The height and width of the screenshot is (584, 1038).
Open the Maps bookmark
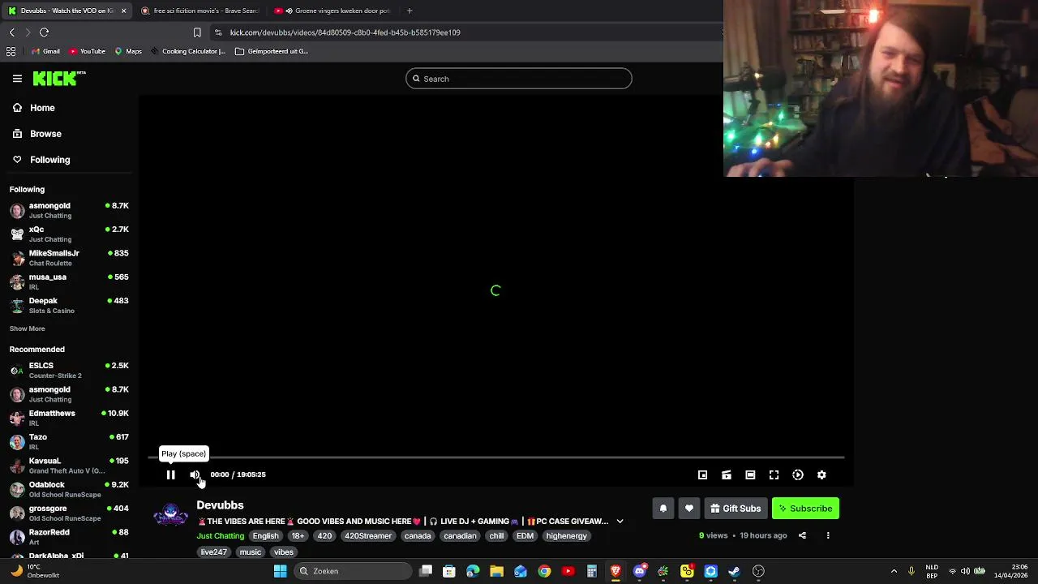click(x=128, y=51)
